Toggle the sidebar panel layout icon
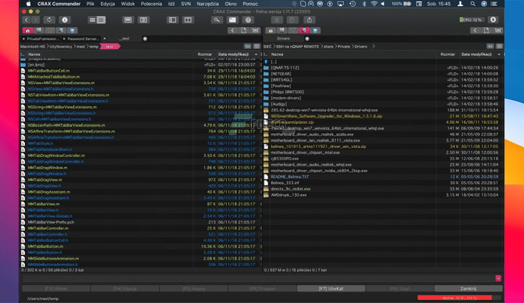This screenshot has width=524, height=303. [x=172, y=20]
